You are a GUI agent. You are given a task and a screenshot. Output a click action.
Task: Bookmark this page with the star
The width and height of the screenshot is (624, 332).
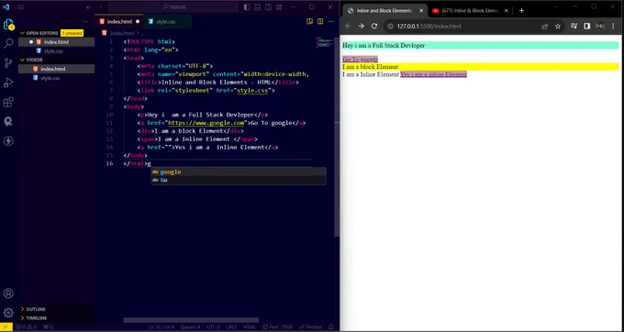[x=558, y=27]
